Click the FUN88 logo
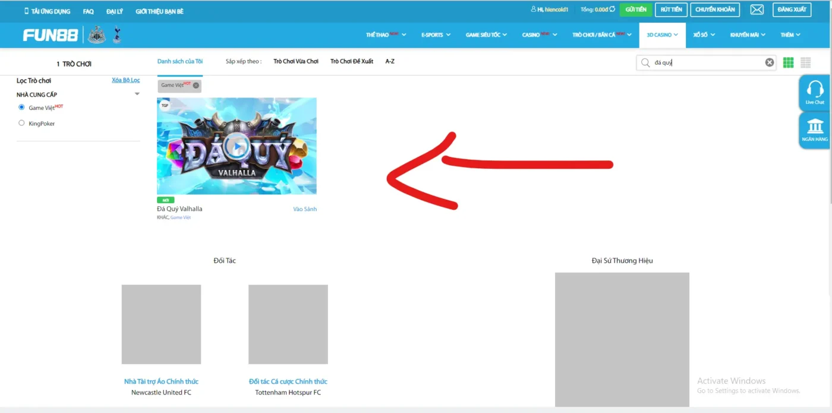832x413 pixels. pos(50,36)
